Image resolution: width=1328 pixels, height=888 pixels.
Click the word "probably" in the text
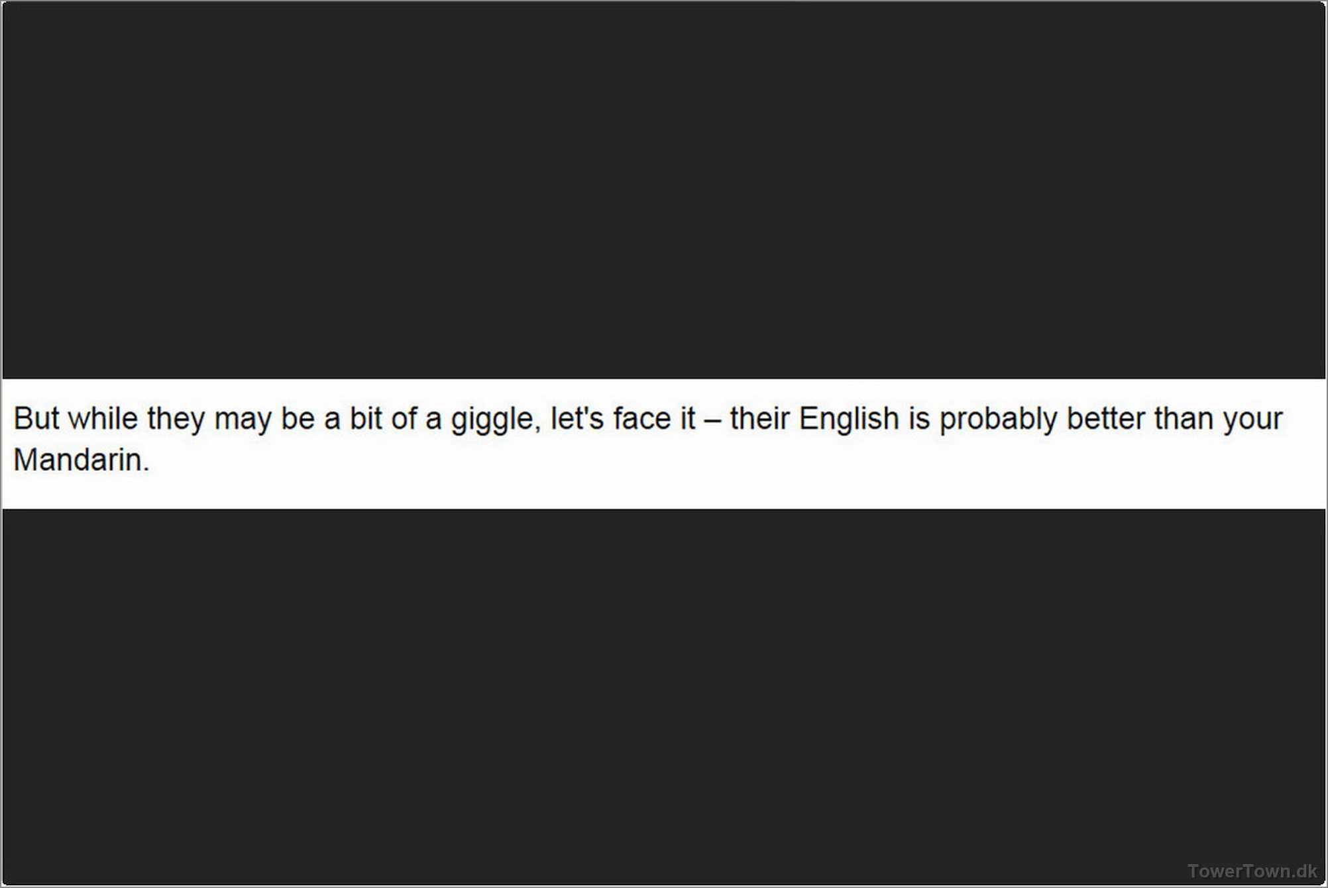998,420
